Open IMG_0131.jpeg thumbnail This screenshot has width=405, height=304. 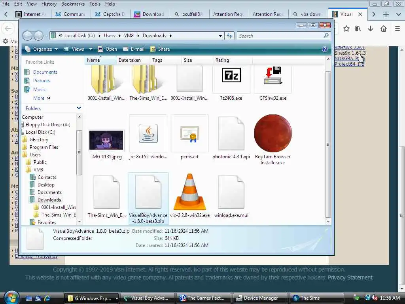[x=106, y=141]
